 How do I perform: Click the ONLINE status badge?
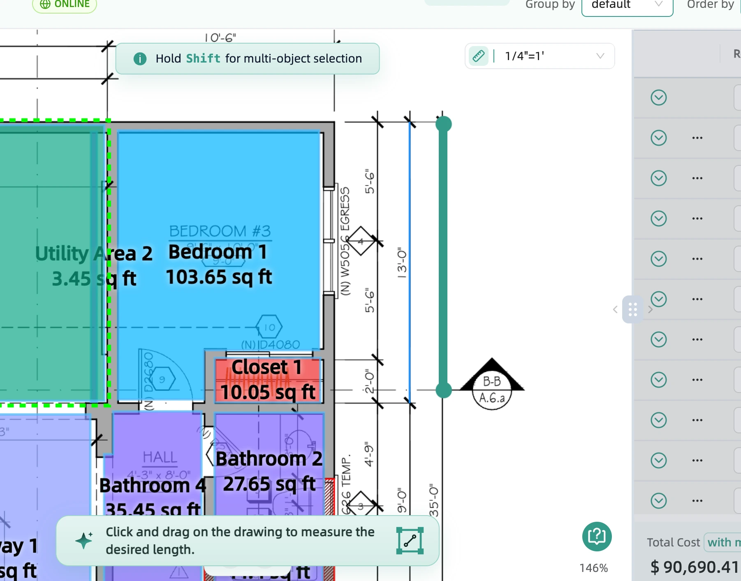point(65,5)
